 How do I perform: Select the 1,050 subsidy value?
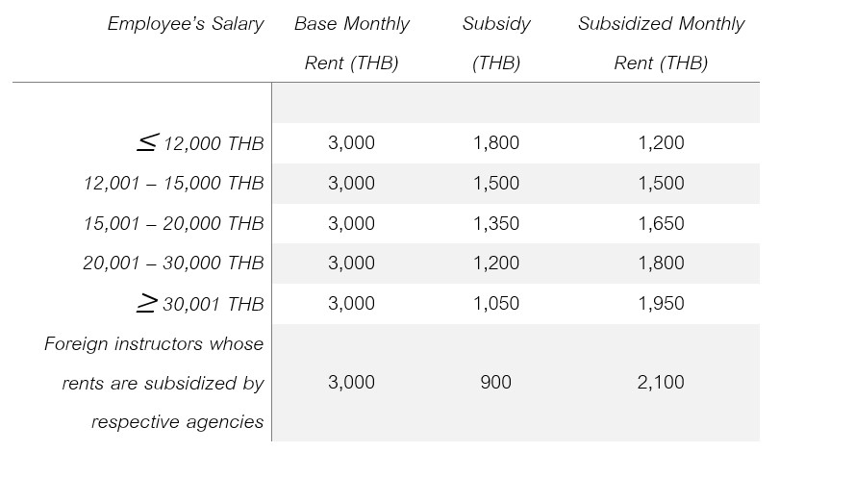(496, 304)
